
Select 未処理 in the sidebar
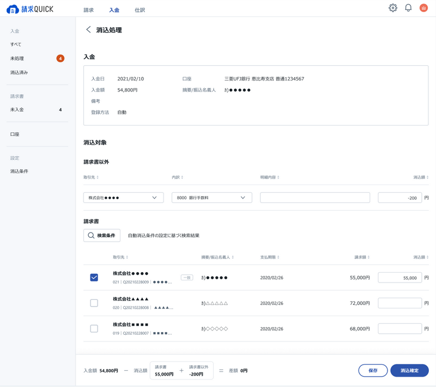tap(17, 58)
